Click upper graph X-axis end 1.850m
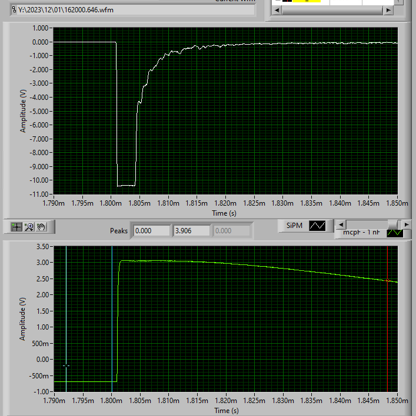This screenshot has width=416, height=416. [397, 203]
